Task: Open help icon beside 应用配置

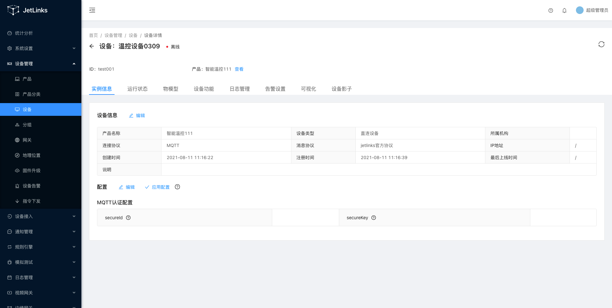Action: [177, 187]
